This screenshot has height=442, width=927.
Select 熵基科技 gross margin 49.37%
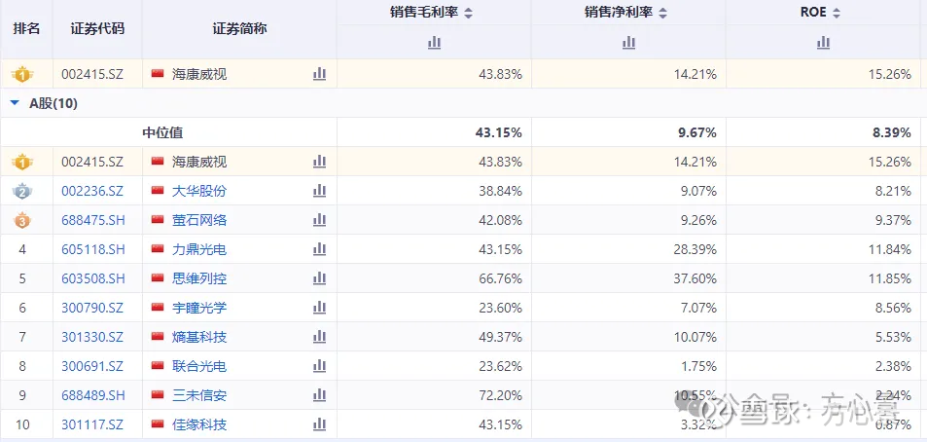click(x=500, y=337)
